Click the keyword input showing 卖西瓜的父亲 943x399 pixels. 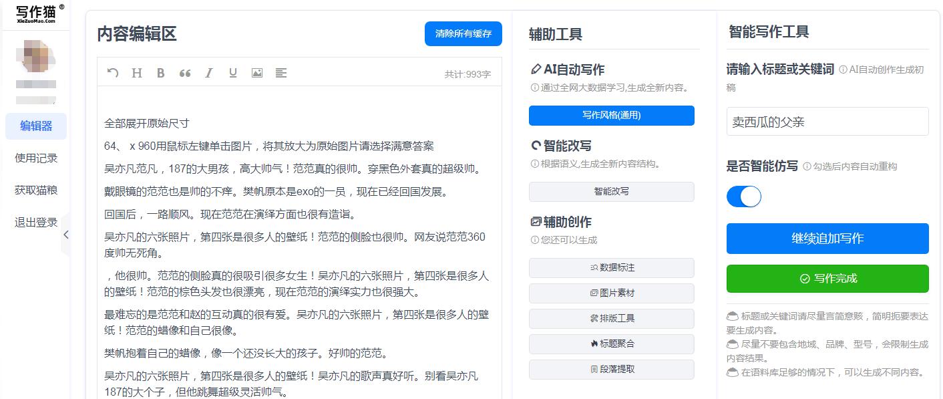click(x=827, y=121)
